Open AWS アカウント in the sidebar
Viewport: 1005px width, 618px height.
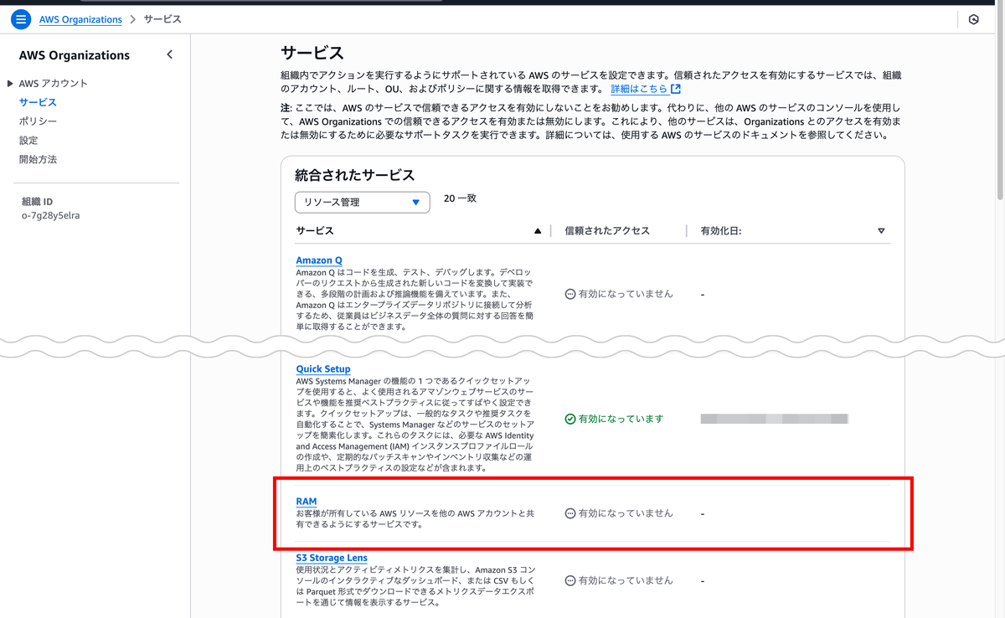(x=54, y=84)
